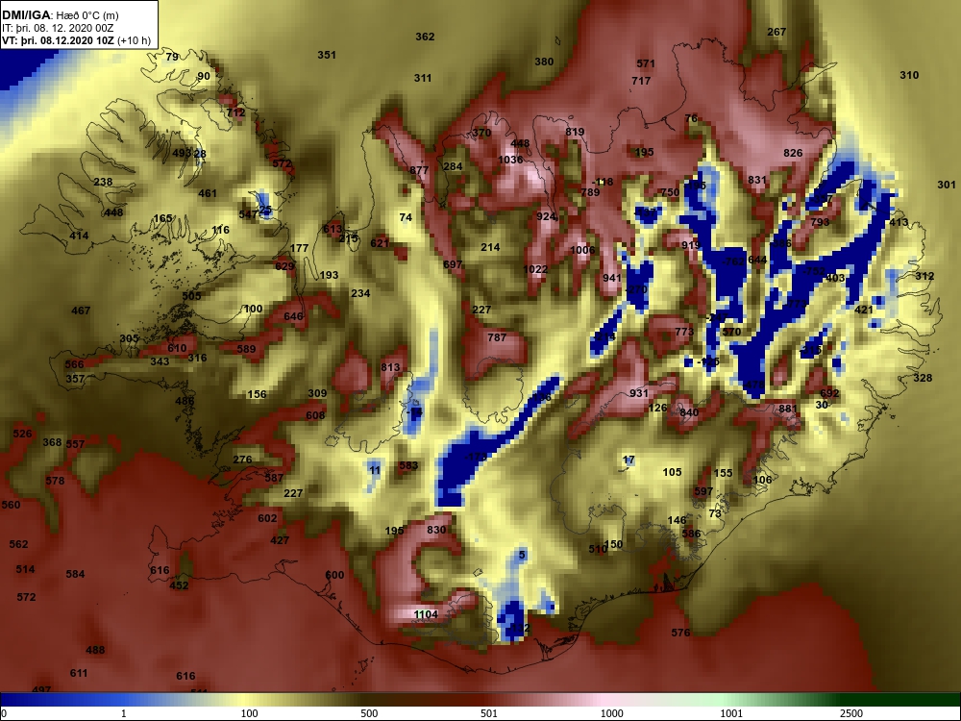
Task: Click the map value '773'
Action: 684,333
